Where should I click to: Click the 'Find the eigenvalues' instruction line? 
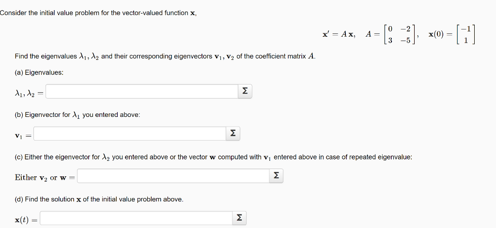(165, 57)
